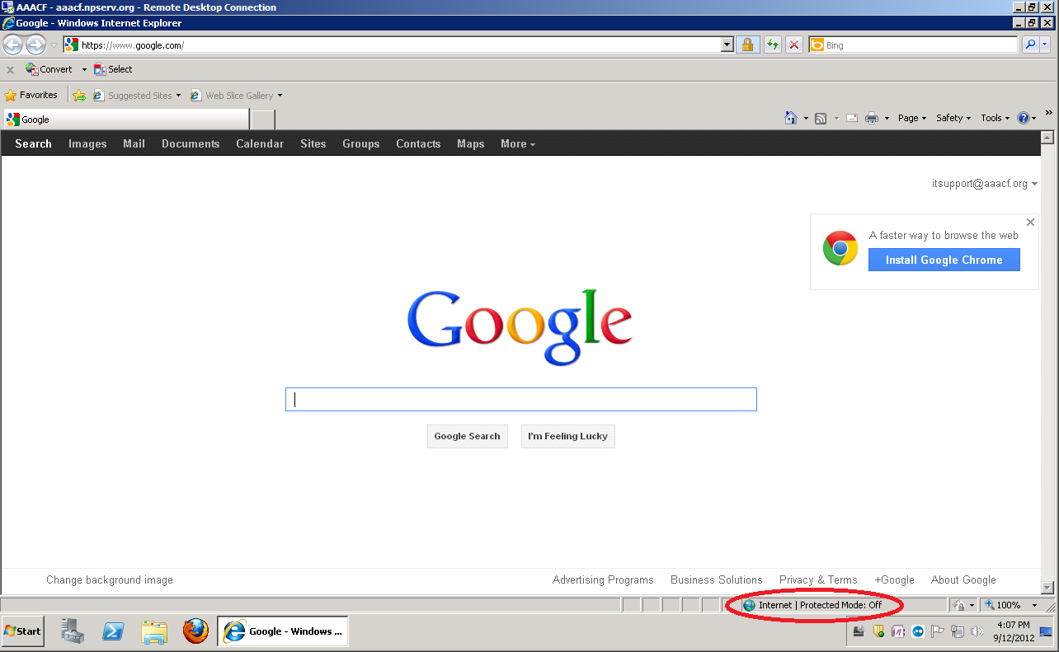Click the Change background image link
The image size is (1059, 652).
[x=110, y=579]
